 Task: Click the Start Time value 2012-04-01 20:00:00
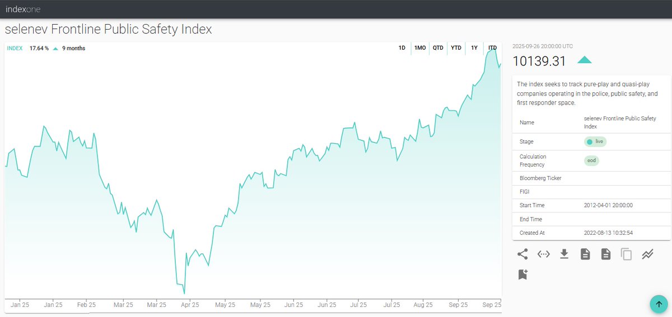(x=608, y=206)
